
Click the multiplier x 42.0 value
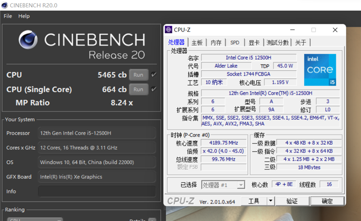point(223,151)
